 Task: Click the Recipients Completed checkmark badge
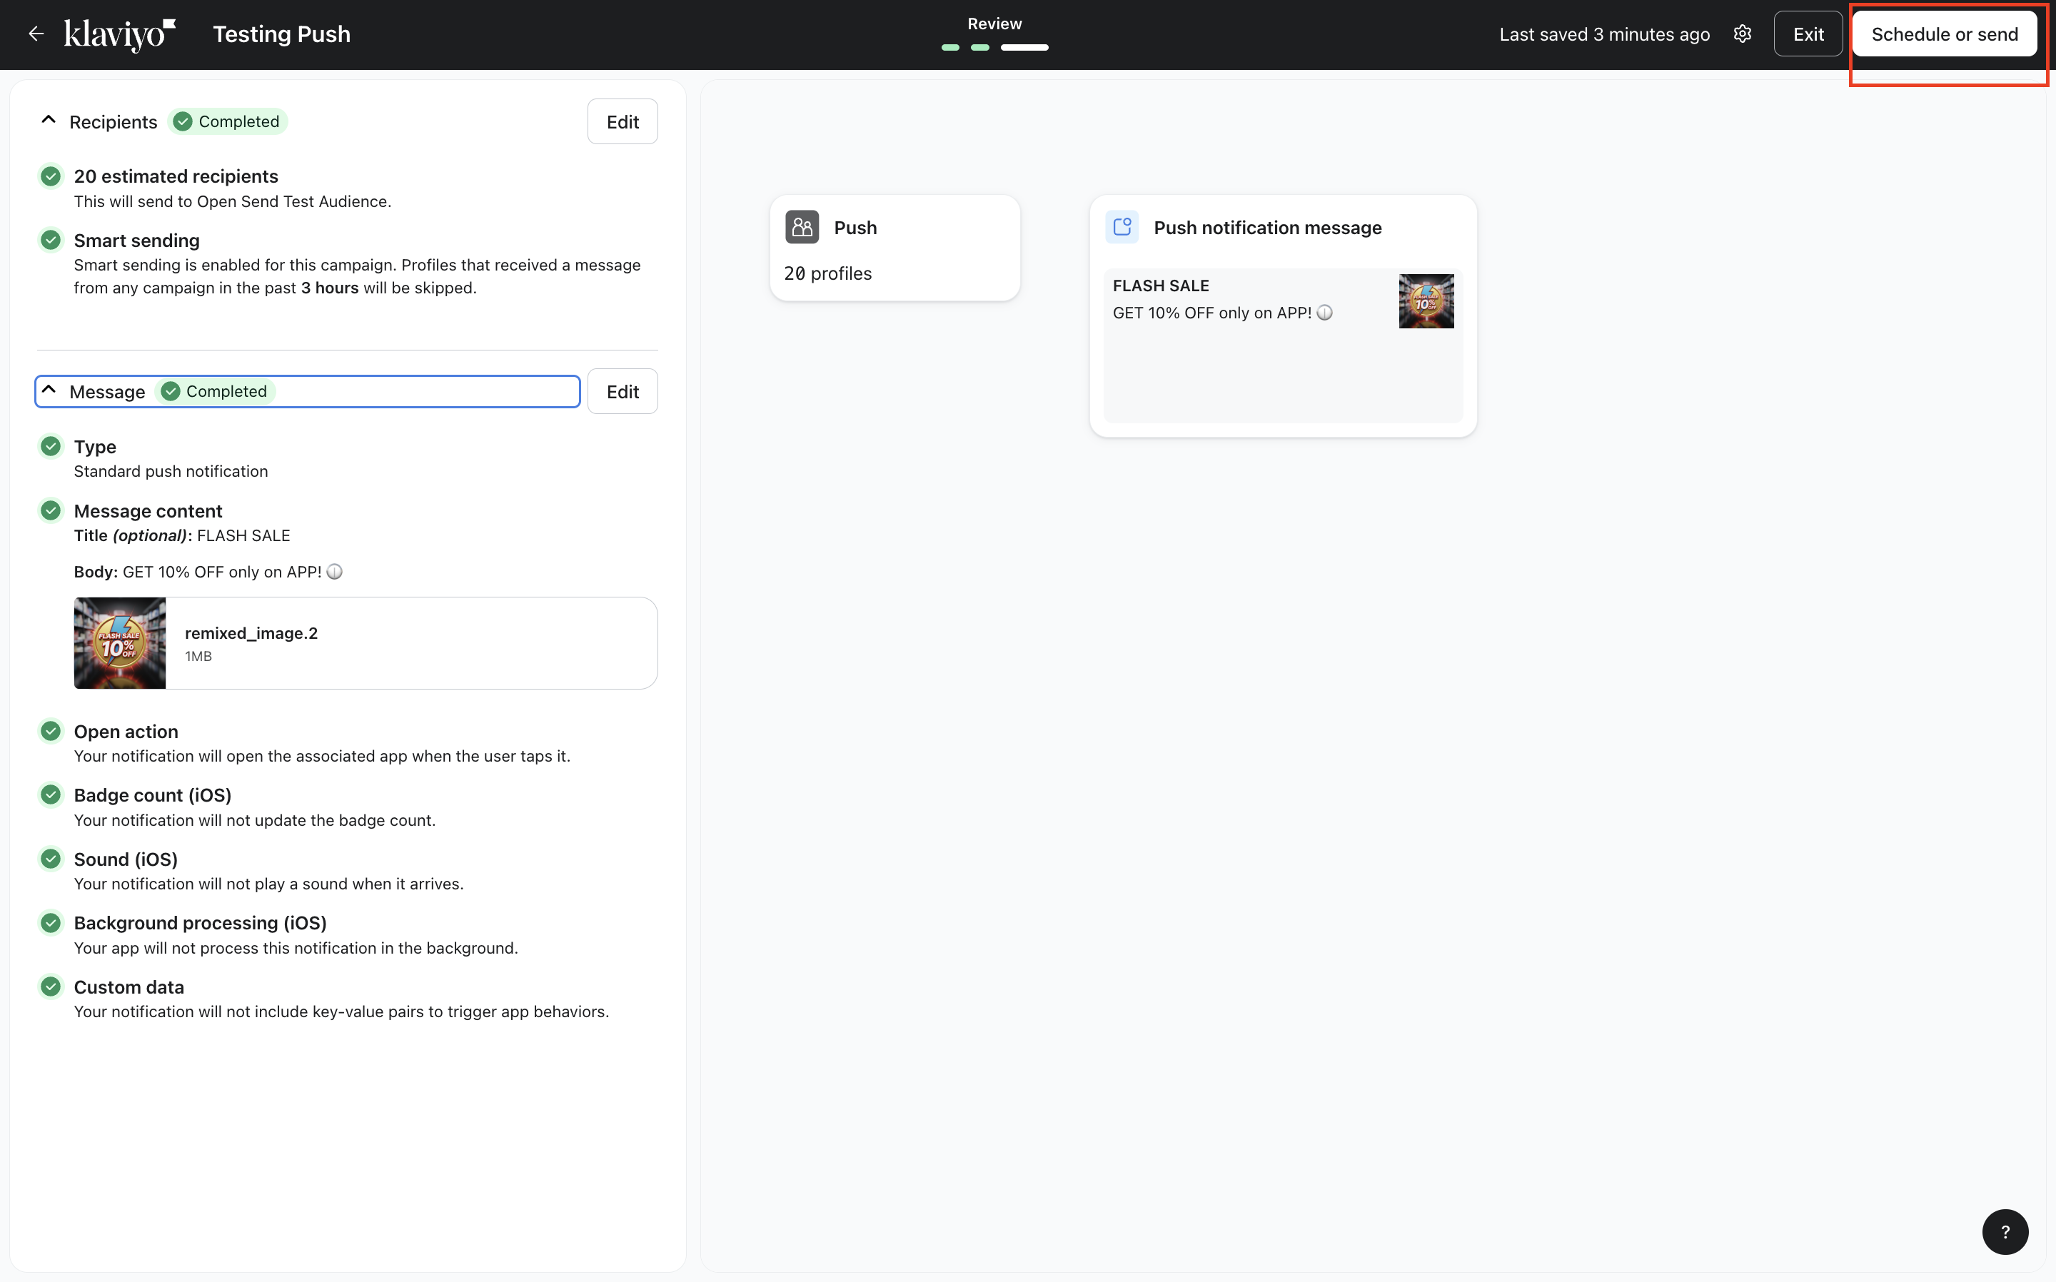(228, 121)
